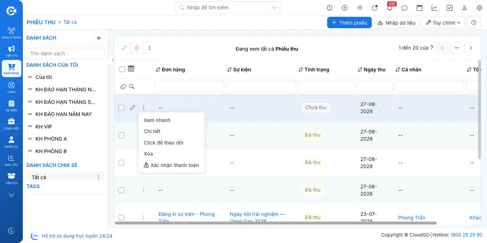Click the clear filters eraser icon
The height and width of the screenshot is (243, 487).
pyautogui.click(x=123, y=87)
